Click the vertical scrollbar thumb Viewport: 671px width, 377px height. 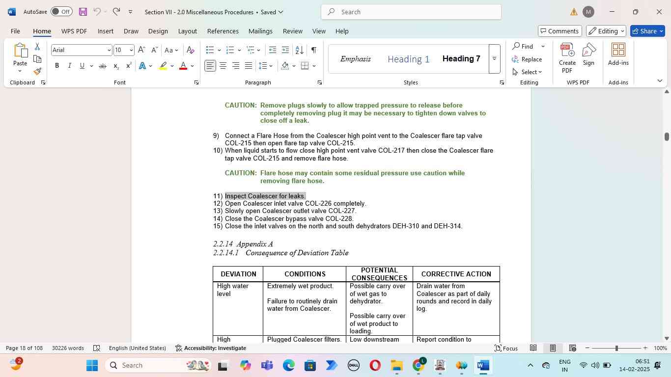pyautogui.click(x=667, y=136)
